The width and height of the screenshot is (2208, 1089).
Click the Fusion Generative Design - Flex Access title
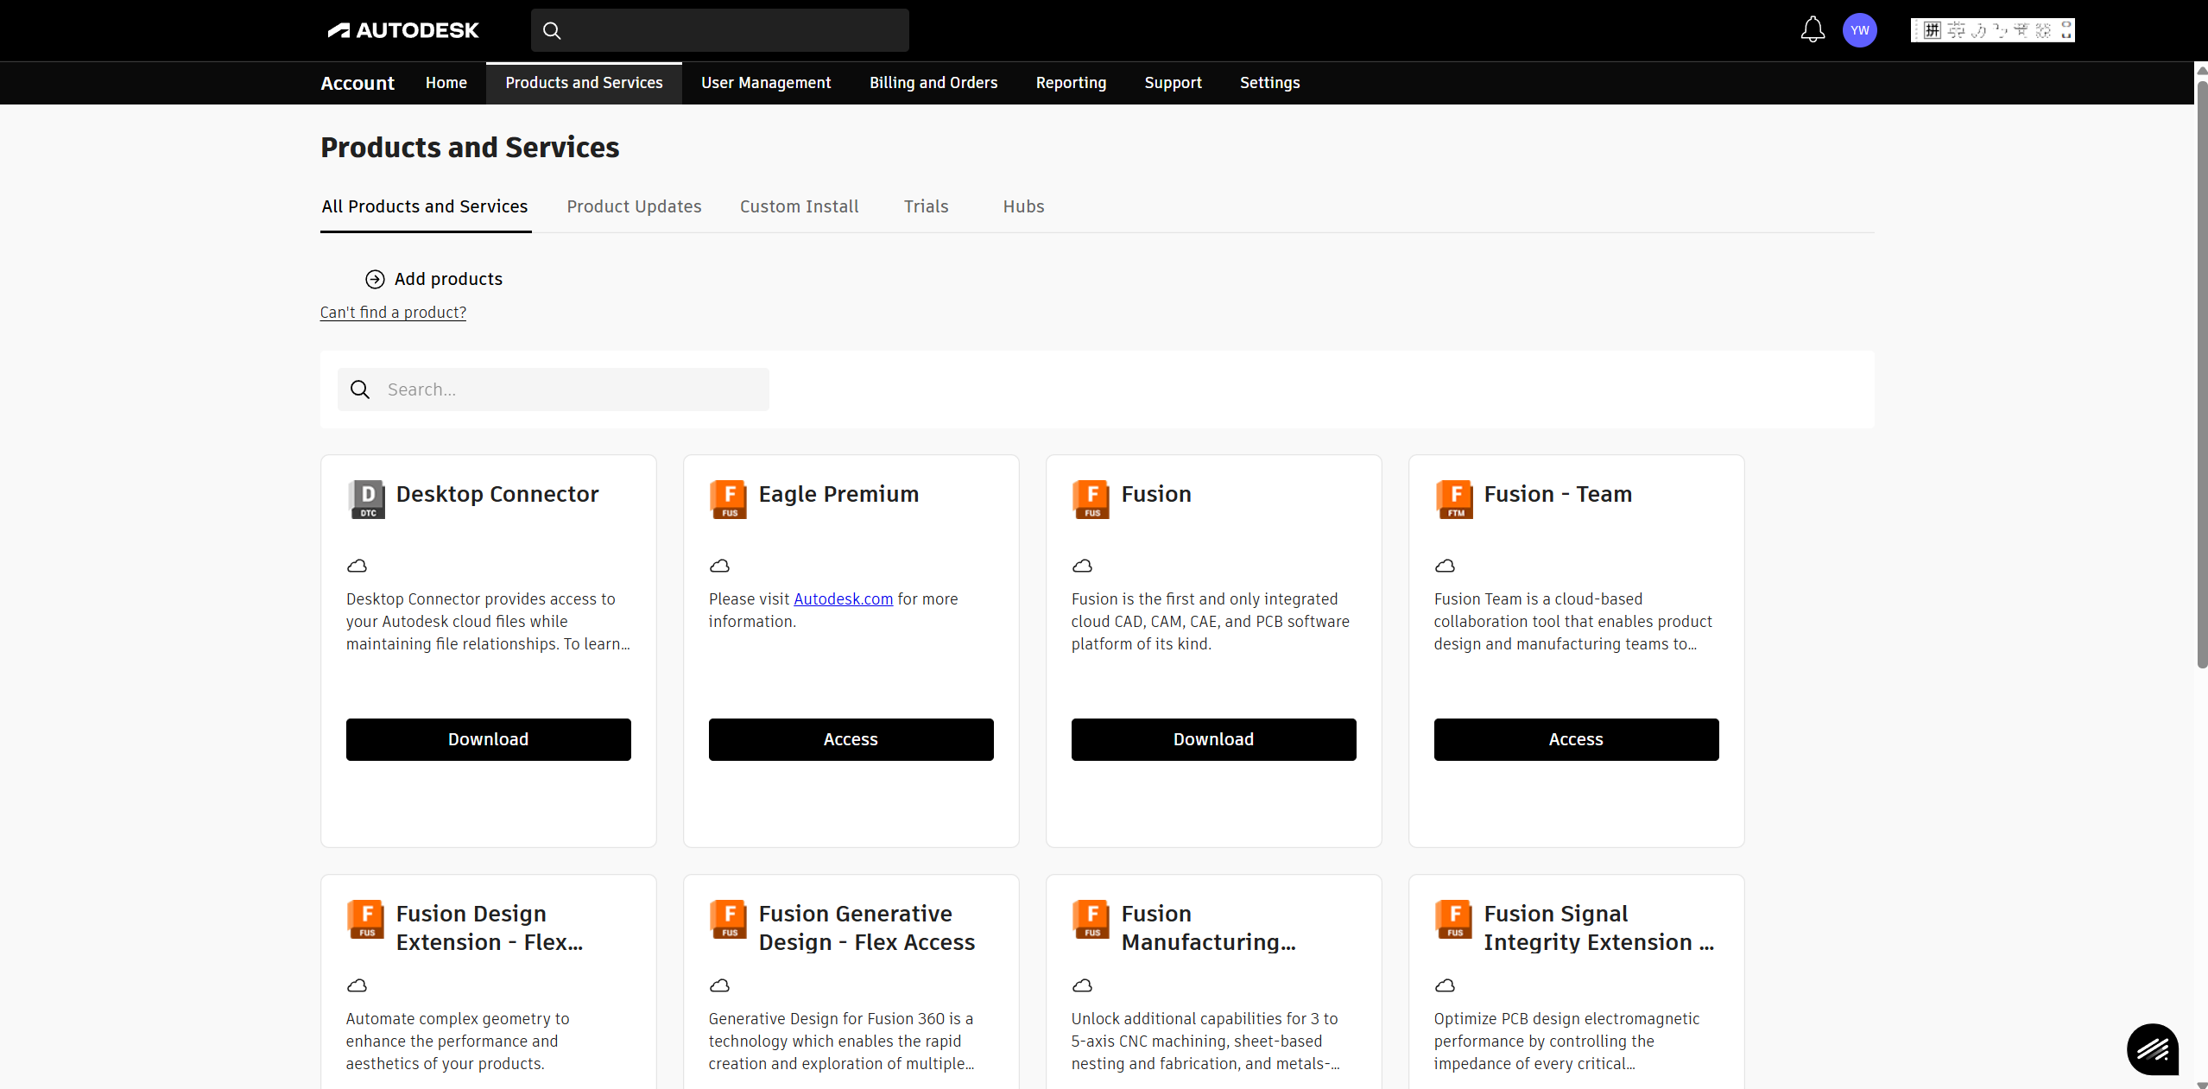tap(867, 928)
